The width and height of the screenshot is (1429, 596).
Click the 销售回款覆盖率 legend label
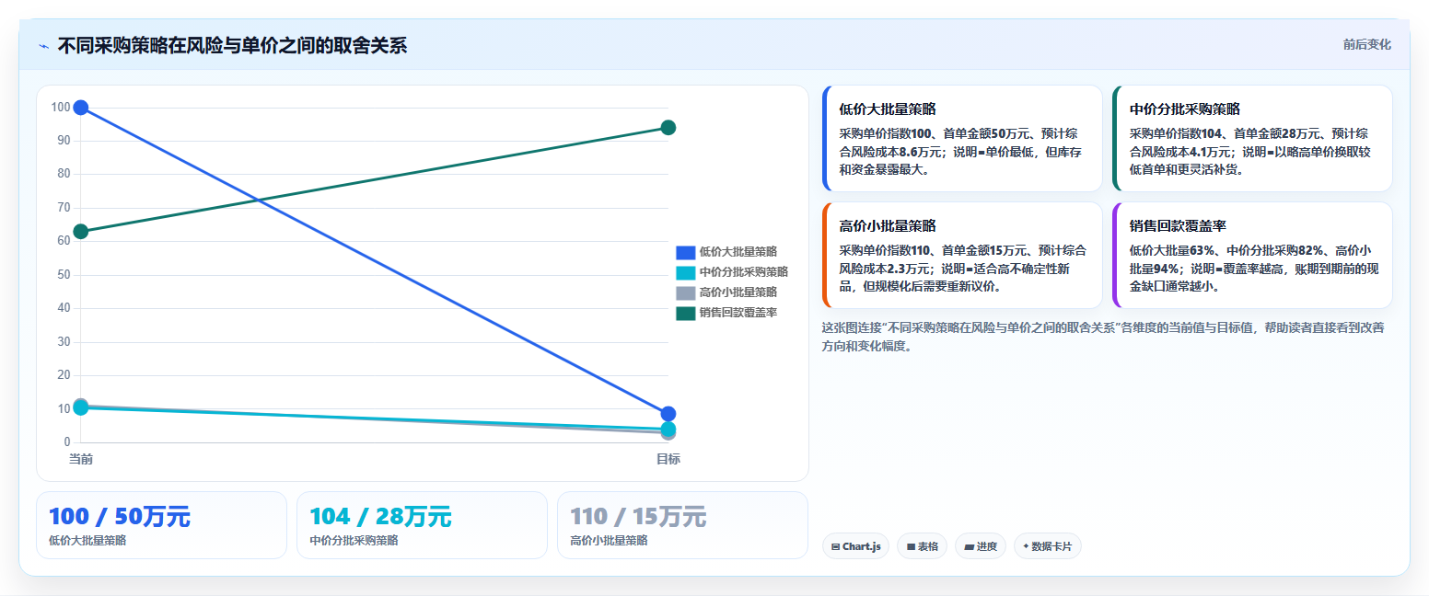[x=738, y=313]
